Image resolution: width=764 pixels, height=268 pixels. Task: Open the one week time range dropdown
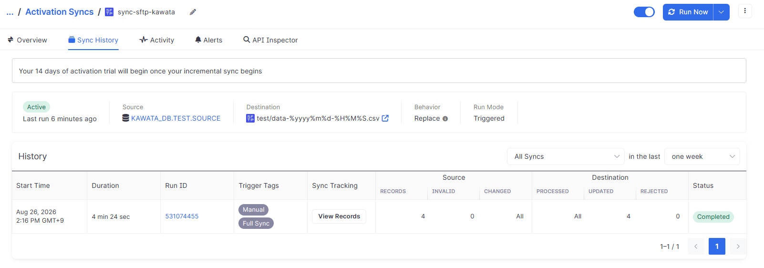702,156
